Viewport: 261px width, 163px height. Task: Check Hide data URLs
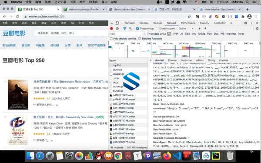click(x=146, y=34)
